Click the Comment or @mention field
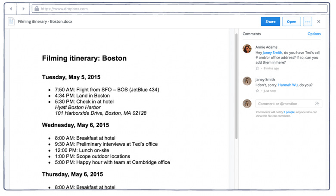This screenshot has width=336, height=196. [x=289, y=104]
